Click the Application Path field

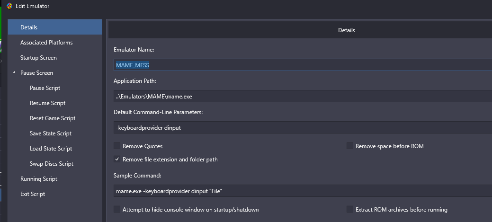tap(303, 96)
